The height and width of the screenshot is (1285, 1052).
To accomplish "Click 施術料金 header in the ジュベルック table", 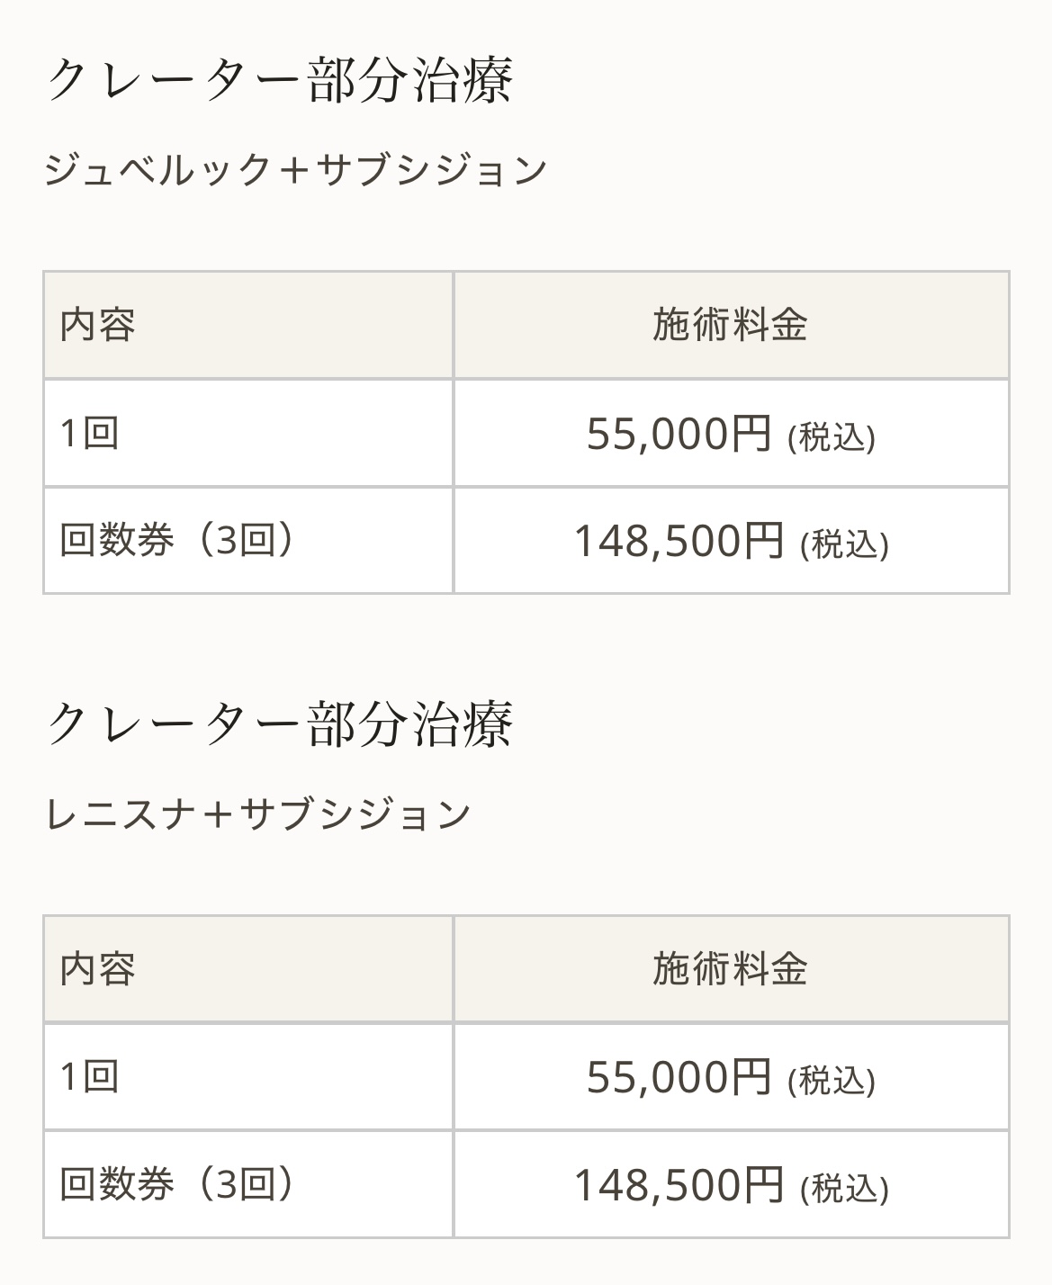I will click(x=730, y=325).
